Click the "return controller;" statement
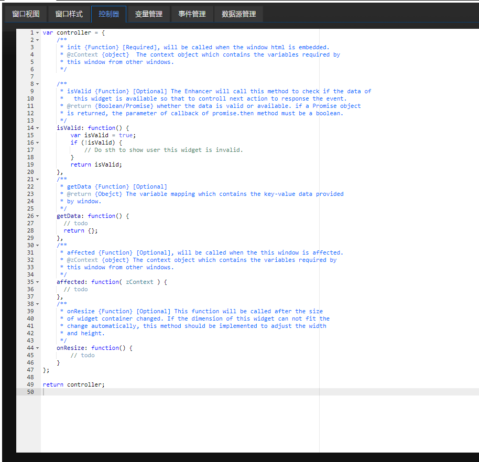This screenshot has width=479, height=462. click(x=73, y=384)
